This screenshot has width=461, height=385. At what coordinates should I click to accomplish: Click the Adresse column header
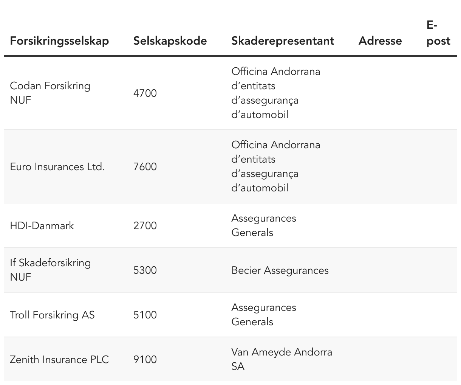(380, 41)
